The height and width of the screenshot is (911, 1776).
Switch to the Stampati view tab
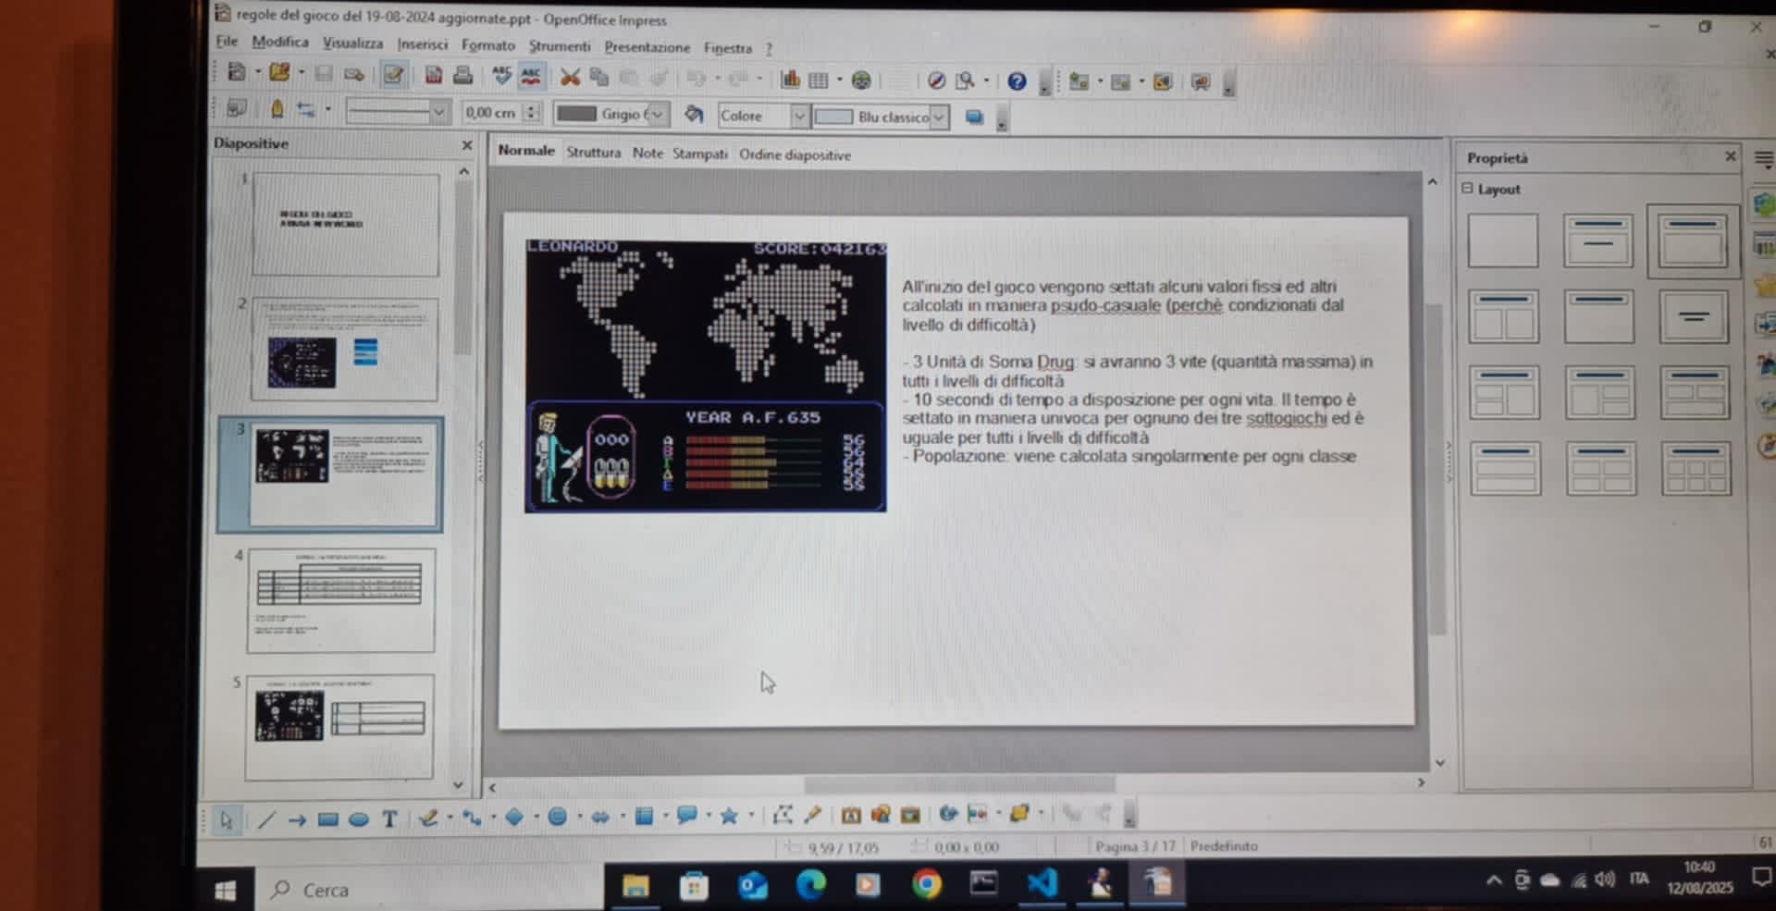coord(699,154)
